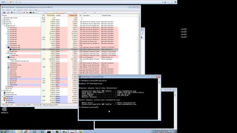Click the Command Prompt taskbar icon
The height and width of the screenshot is (133, 237).
coord(49,132)
